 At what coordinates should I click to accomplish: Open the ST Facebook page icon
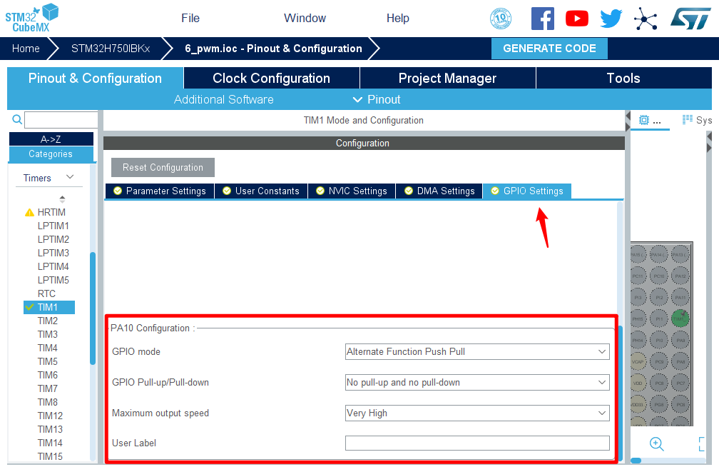click(542, 19)
